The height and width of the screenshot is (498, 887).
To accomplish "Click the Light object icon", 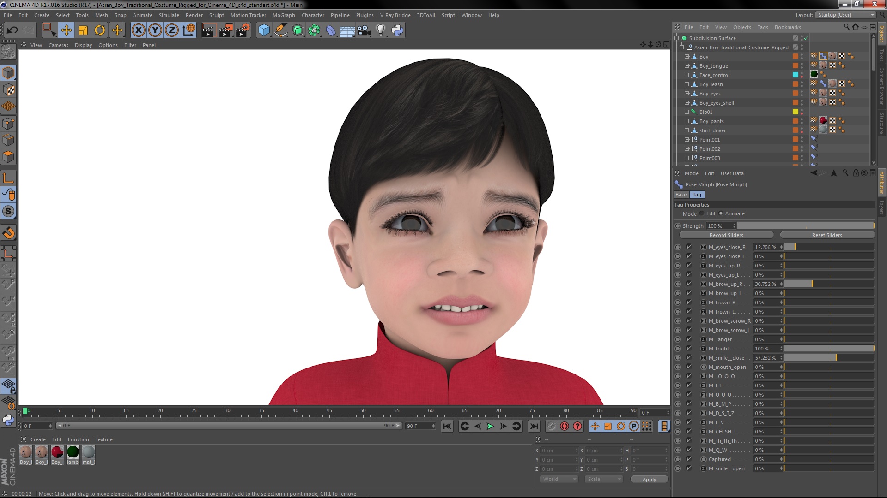I will click(x=380, y=30).
